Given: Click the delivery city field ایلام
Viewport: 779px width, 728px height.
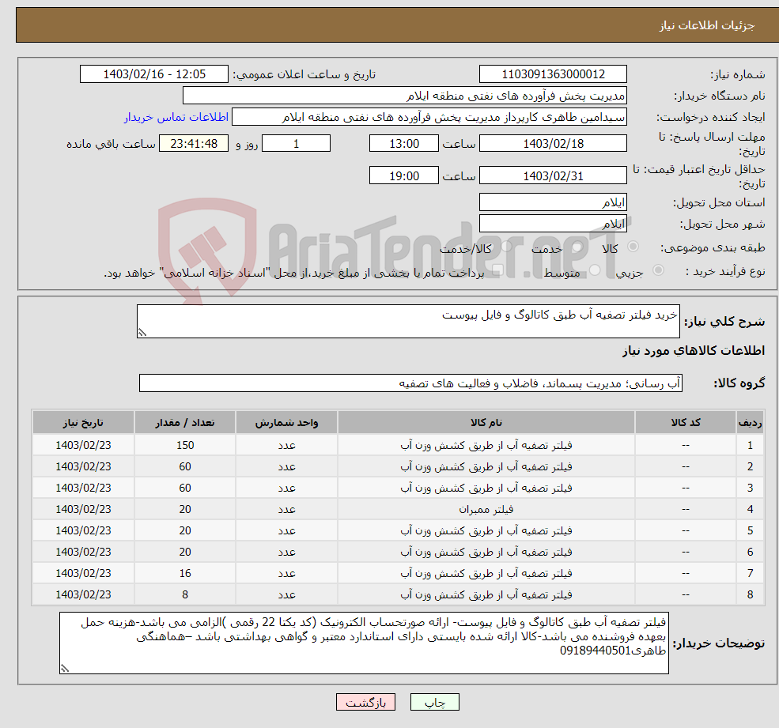Looking at the screenshot, I should [x=553, y=224].
